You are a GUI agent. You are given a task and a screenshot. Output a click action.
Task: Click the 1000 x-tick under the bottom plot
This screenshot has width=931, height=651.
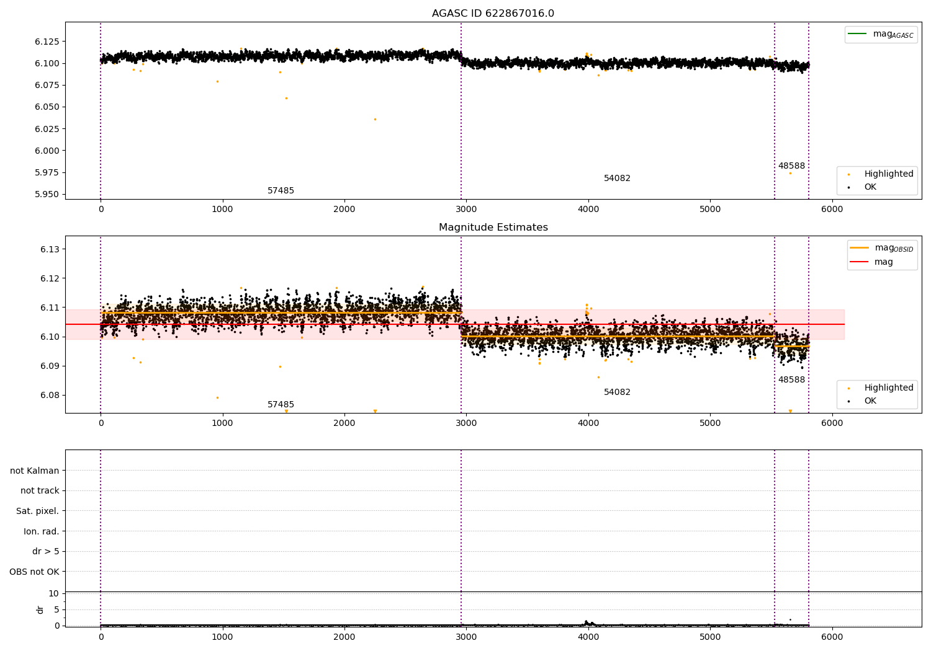click(222, 636)
